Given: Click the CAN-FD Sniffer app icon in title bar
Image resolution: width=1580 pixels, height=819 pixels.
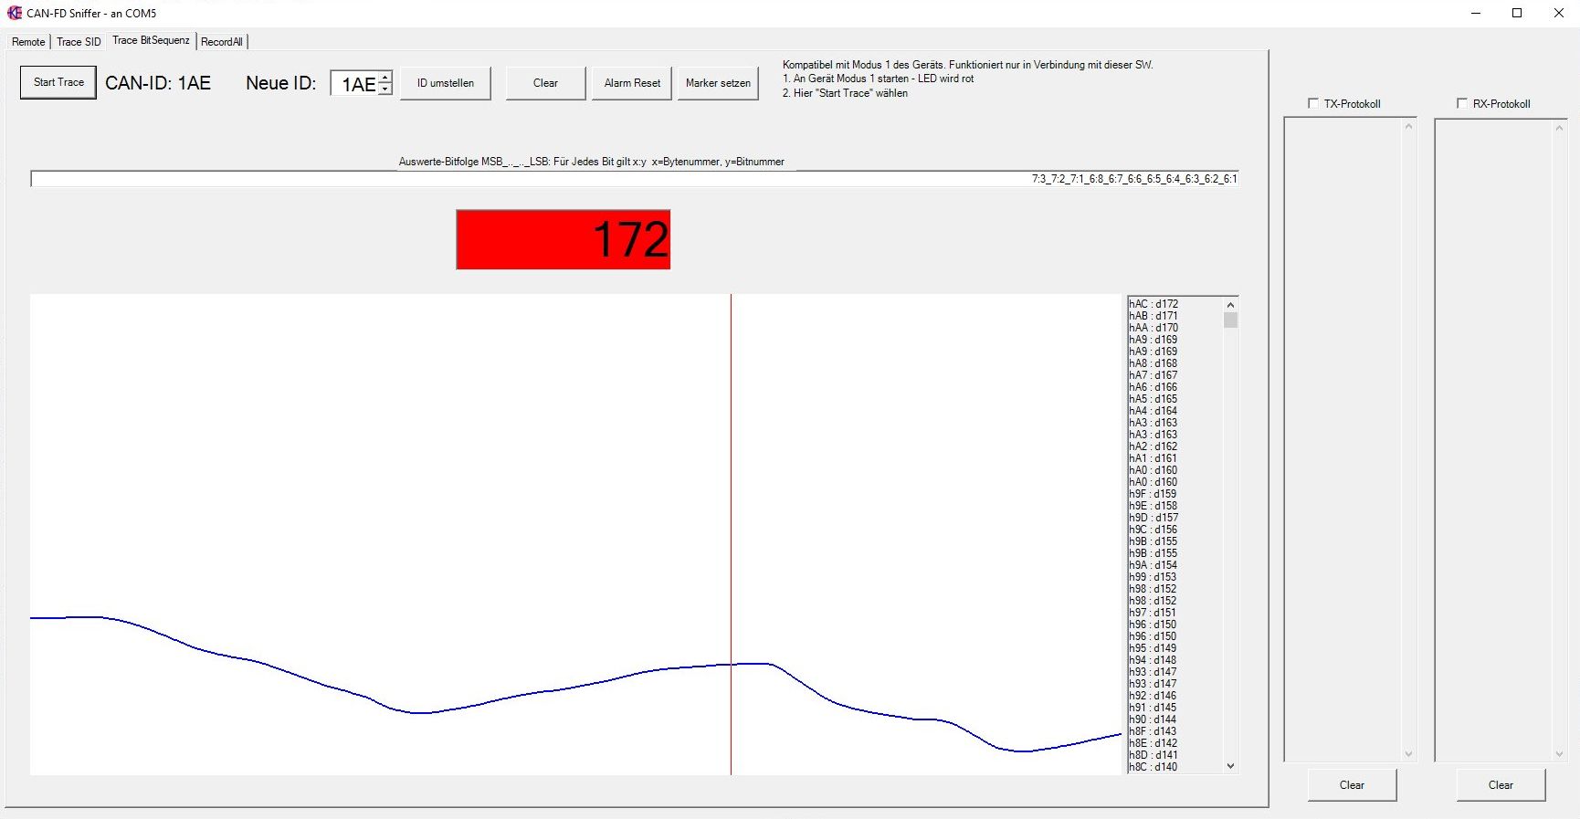Looking at the screenshot, I should click(x=14, y=13).
